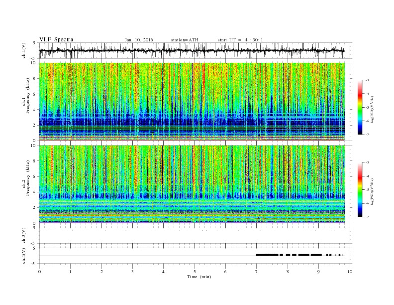Click the '-3' label on the upper color bar
The height and width of the screenshot is (305, 394).
(367, 80)
